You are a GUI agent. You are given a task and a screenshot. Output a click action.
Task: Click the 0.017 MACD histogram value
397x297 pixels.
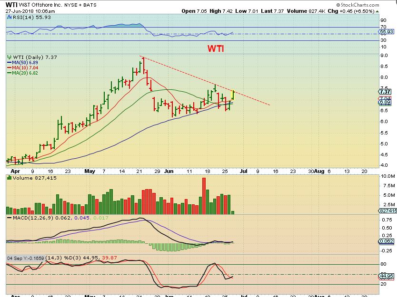(x=100, y=218)
